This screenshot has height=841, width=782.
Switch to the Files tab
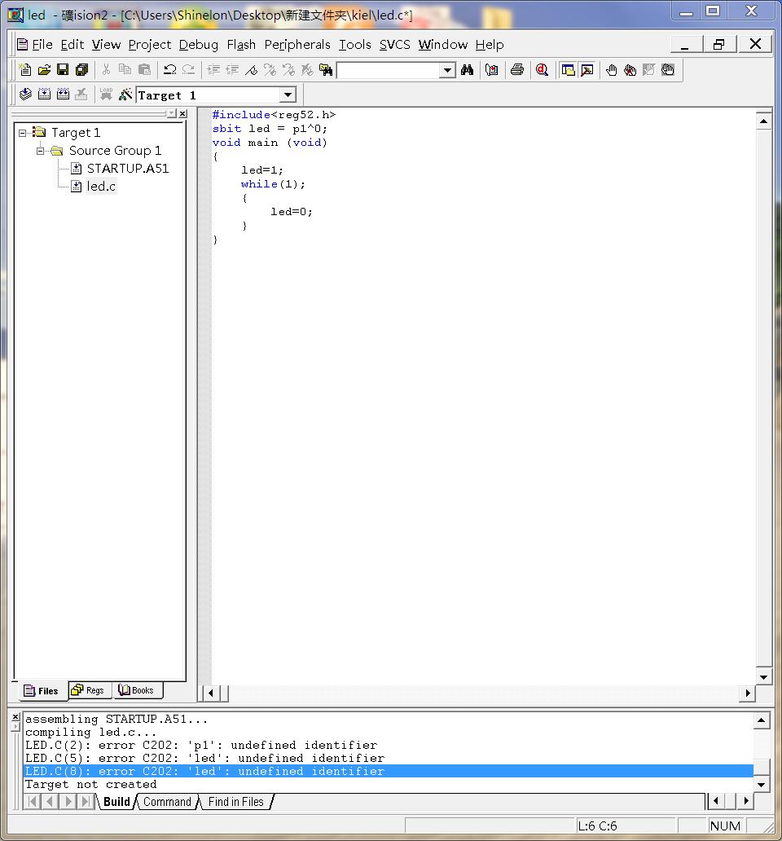(x=42, y=691)
